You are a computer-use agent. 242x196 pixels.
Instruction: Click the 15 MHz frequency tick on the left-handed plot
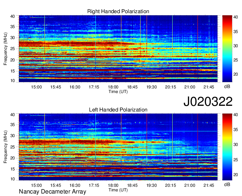[12, 169]
